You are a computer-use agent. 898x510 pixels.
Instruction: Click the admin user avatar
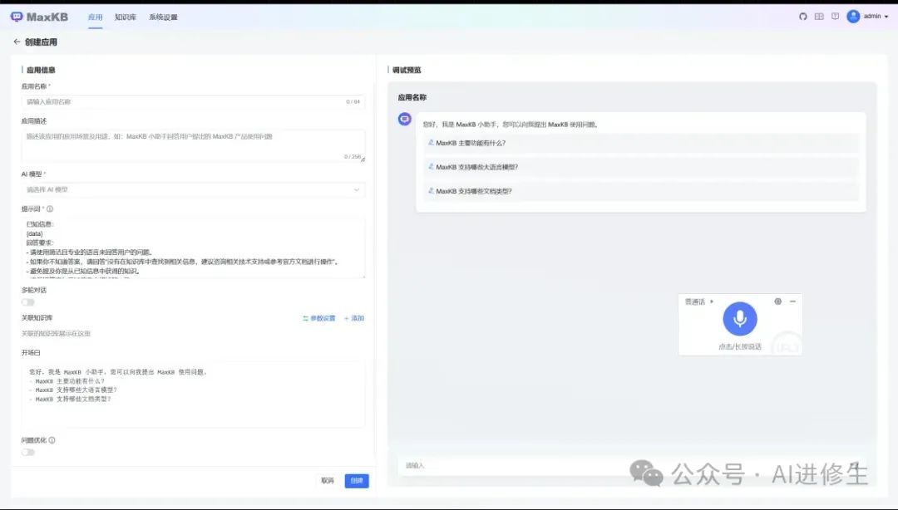pyautogui.click(x=853, y=17)
